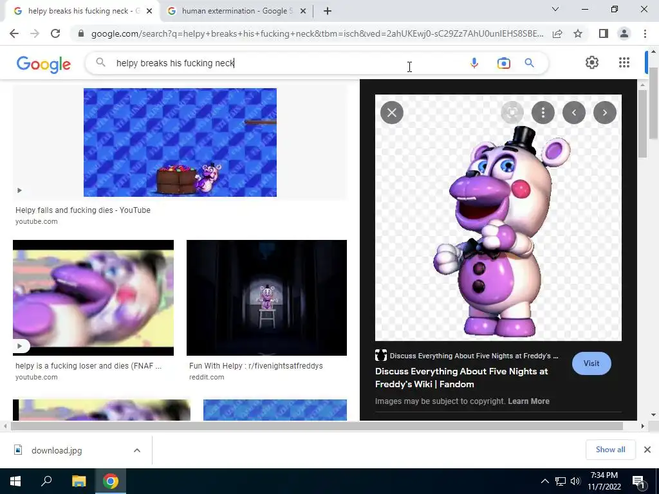Select the helpy breaks neck tab

coord(83,11)
